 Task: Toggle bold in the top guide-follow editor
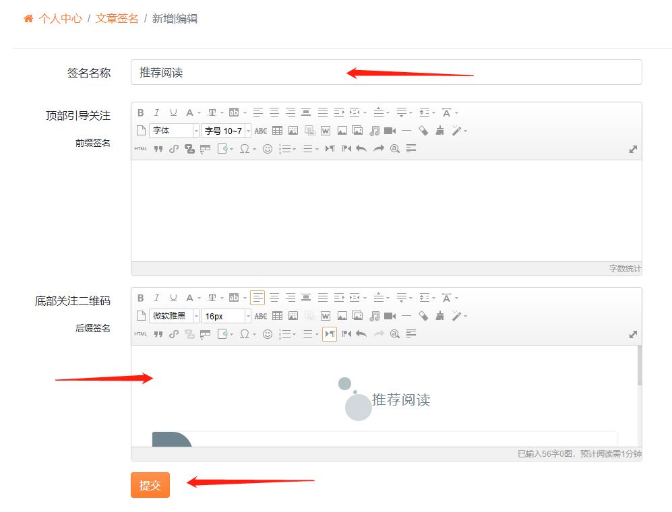141,113
